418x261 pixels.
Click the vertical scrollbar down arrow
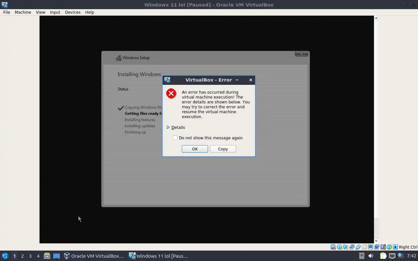376,241
